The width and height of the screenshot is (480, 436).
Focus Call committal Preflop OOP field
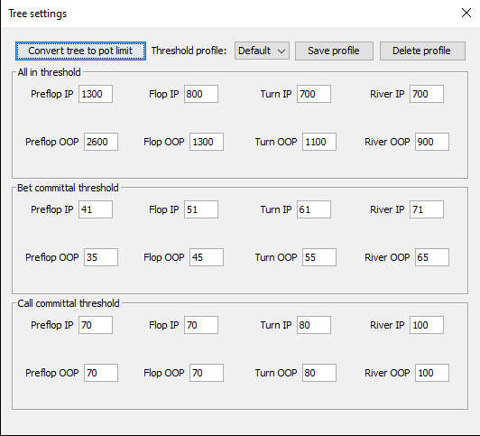click(101, 373)
